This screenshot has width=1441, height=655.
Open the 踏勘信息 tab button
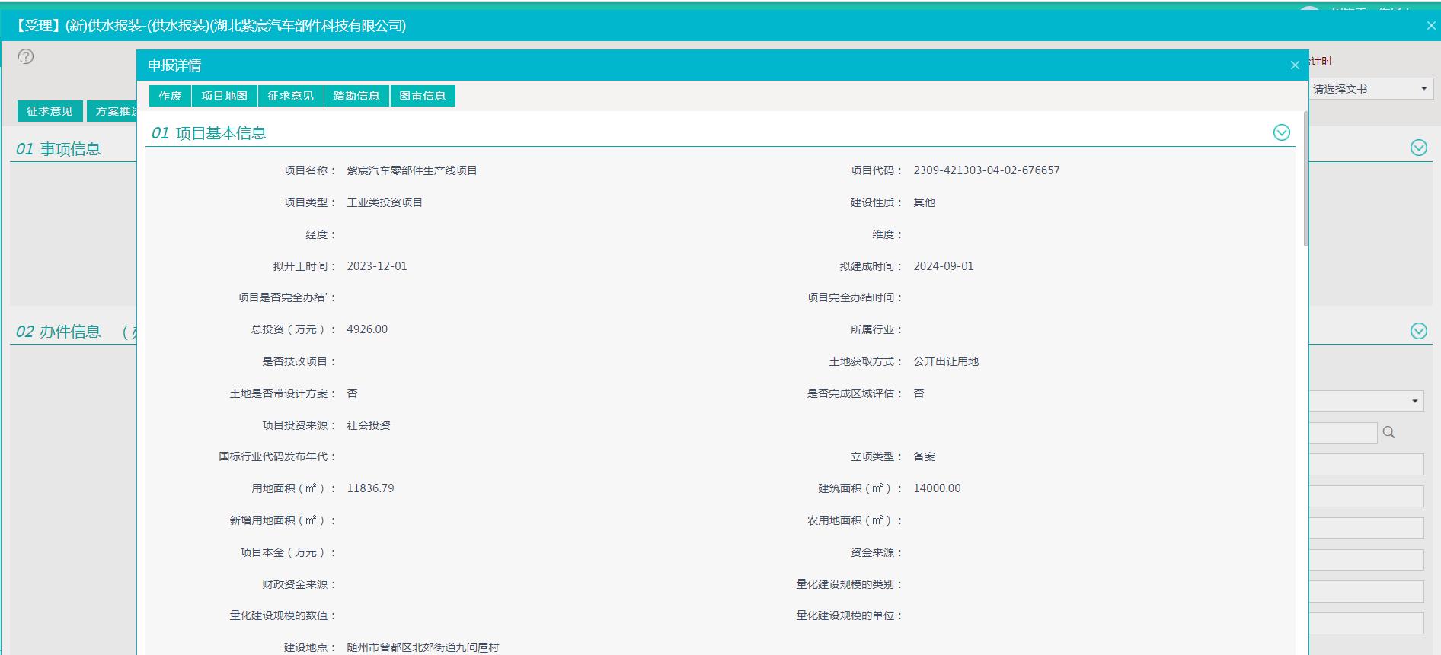[x=356, y=96]
